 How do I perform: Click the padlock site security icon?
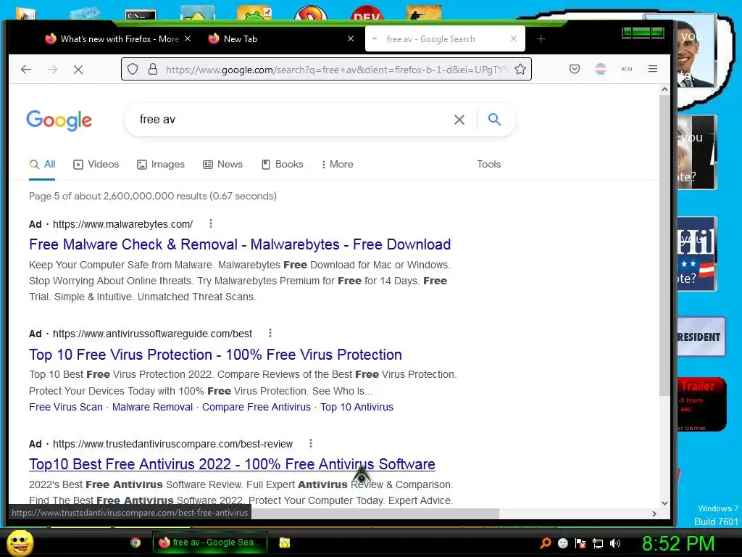152,69
